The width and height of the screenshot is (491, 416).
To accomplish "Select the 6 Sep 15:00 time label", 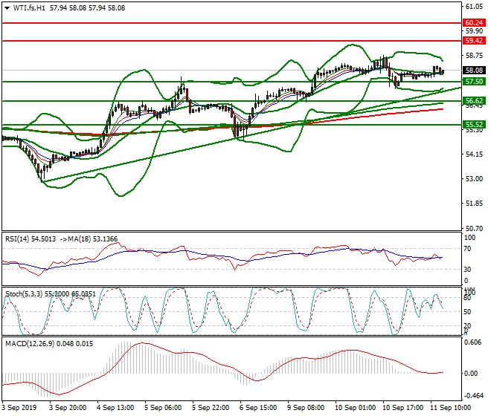I will pyautogui.click(x=258, y=408).
